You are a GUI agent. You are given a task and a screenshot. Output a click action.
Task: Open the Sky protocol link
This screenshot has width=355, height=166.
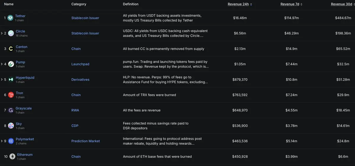tap(19, 124)
